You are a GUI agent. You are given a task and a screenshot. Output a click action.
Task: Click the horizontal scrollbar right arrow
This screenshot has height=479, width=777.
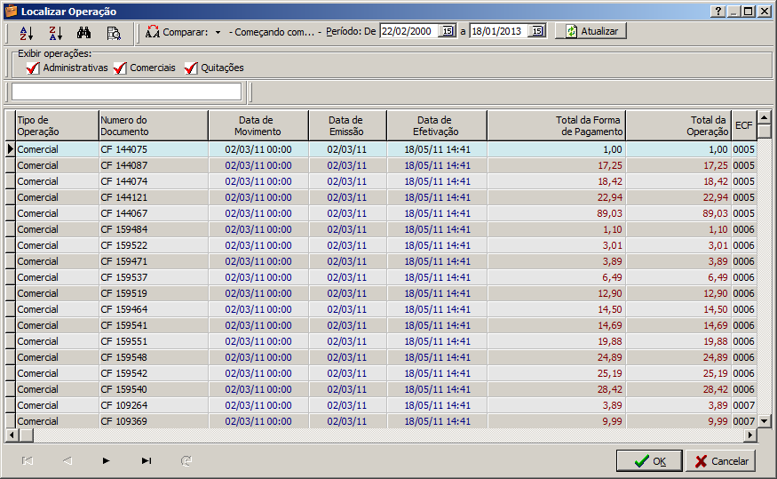tap(750, 435)
